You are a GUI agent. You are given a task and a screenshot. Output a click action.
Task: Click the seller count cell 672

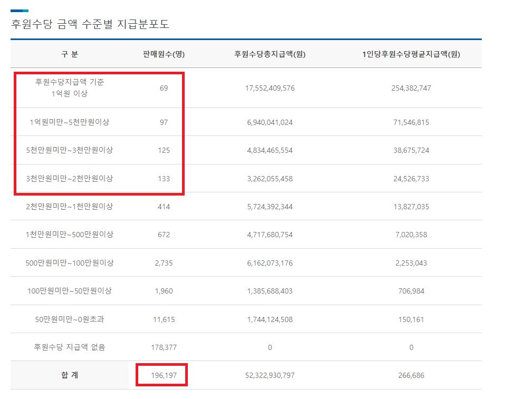(x=164, y=235)
